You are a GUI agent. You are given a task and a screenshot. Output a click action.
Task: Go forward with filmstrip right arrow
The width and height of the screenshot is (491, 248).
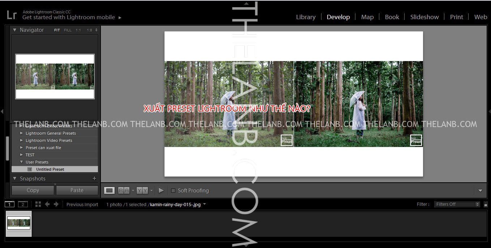point(56,204)
